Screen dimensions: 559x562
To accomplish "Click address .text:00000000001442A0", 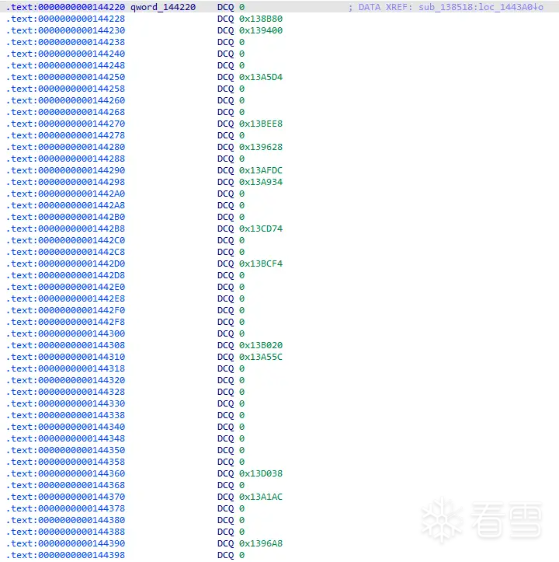I will [65, 194].
